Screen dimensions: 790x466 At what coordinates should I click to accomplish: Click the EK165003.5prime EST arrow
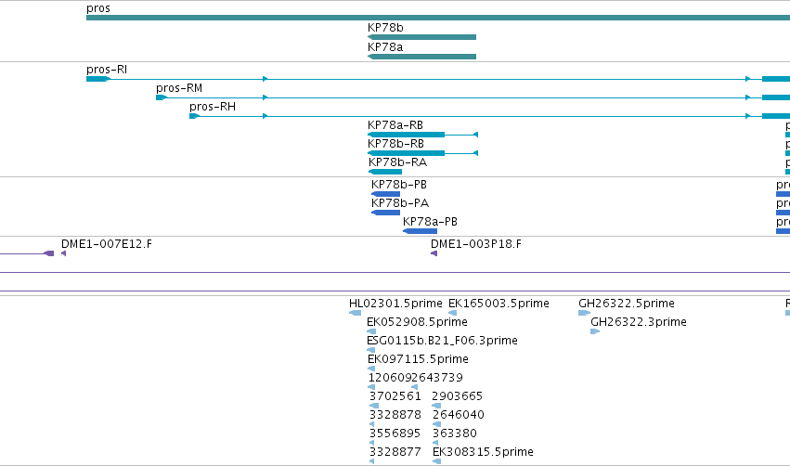[452, 313]
